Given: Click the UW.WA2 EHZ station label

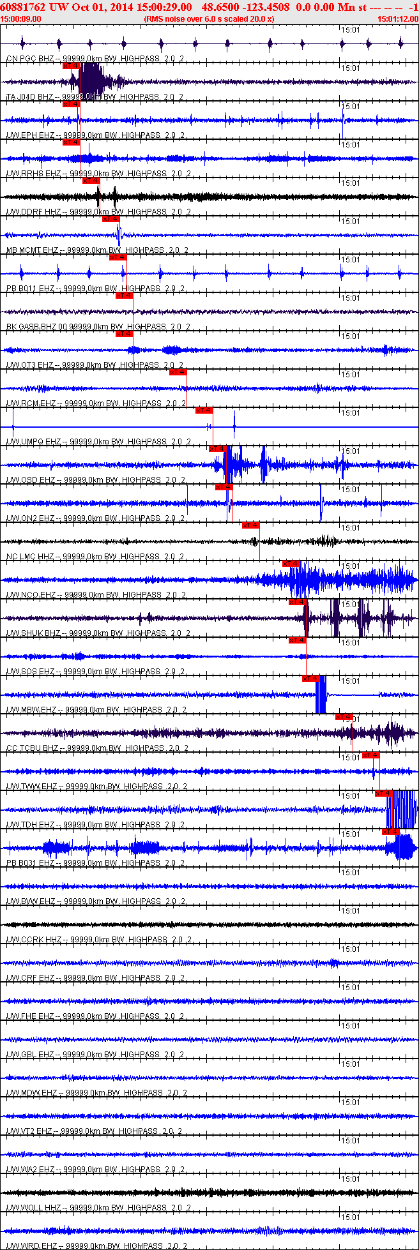Looking at the screenshot, I should (x=95, y=1170).
